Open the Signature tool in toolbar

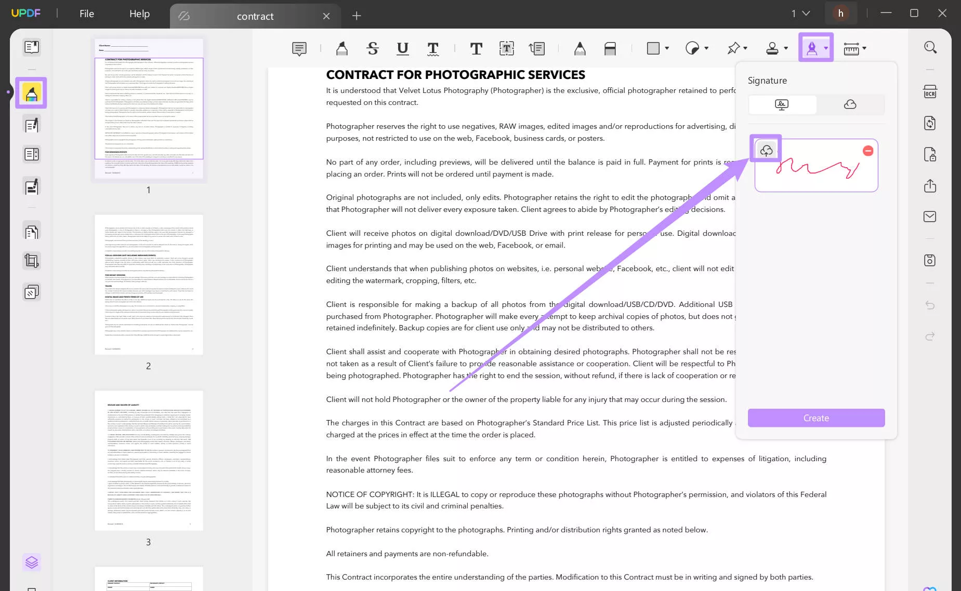click(x=811, y=48)
